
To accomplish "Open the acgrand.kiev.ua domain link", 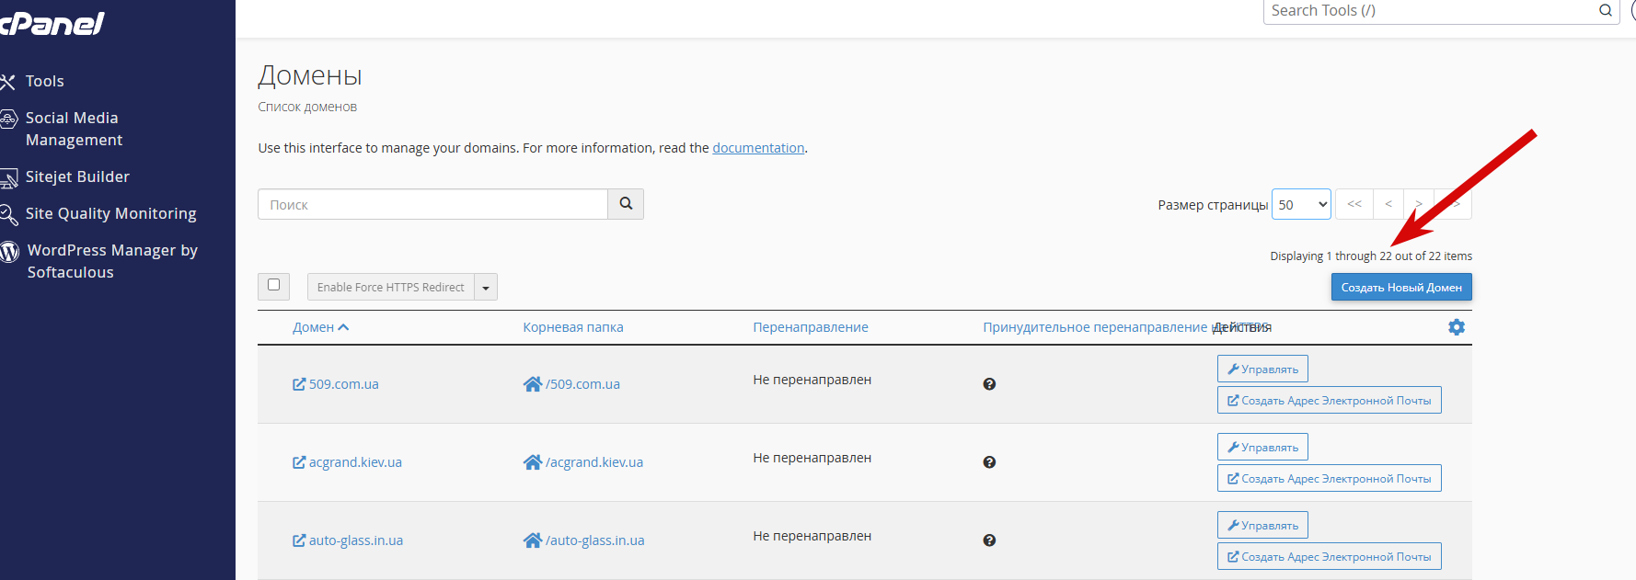I will pos(355,462).
